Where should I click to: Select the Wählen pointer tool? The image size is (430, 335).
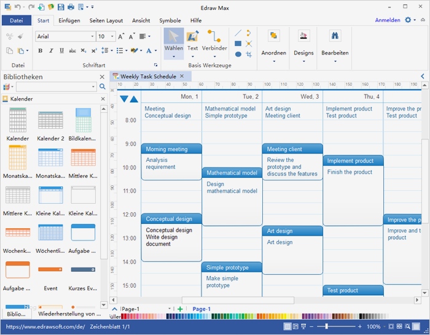pyautogui.click(x=174, y=43)
